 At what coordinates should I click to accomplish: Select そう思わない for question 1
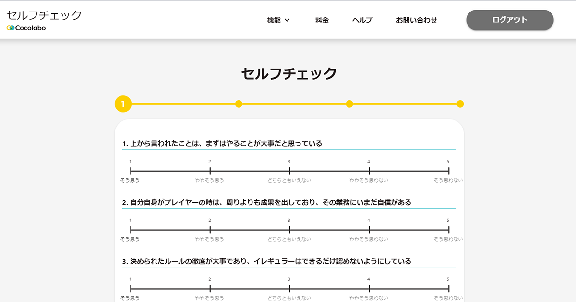tap(448, 170)
